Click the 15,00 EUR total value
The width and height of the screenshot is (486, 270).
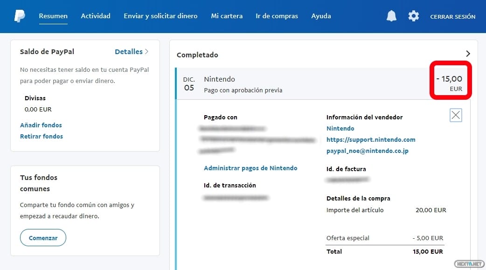click(x=428, y=252)
